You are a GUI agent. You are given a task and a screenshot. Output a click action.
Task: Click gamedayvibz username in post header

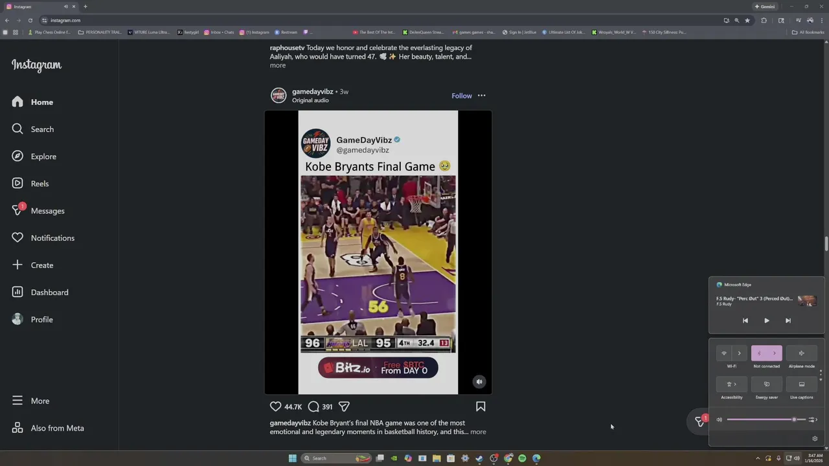[312, 91]
